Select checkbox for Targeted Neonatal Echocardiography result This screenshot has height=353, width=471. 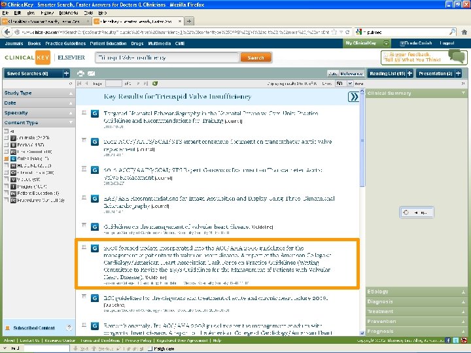coord(84,113)
